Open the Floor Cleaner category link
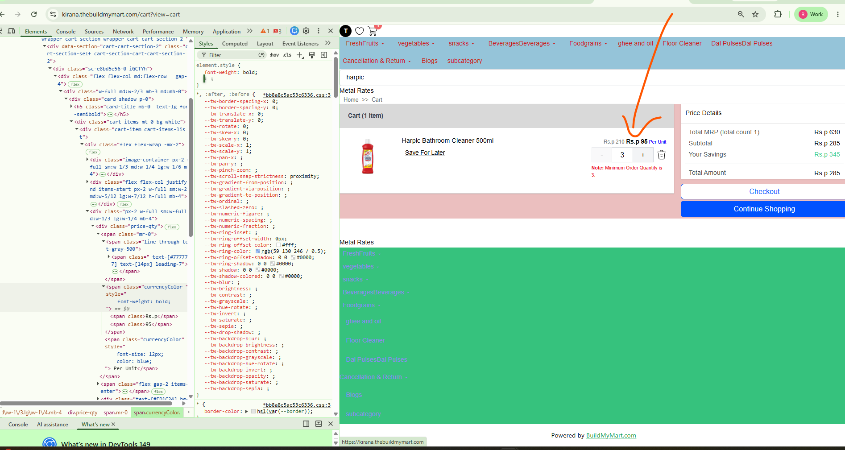The width and height of the screenshot is (845, 450). (682, 43)
